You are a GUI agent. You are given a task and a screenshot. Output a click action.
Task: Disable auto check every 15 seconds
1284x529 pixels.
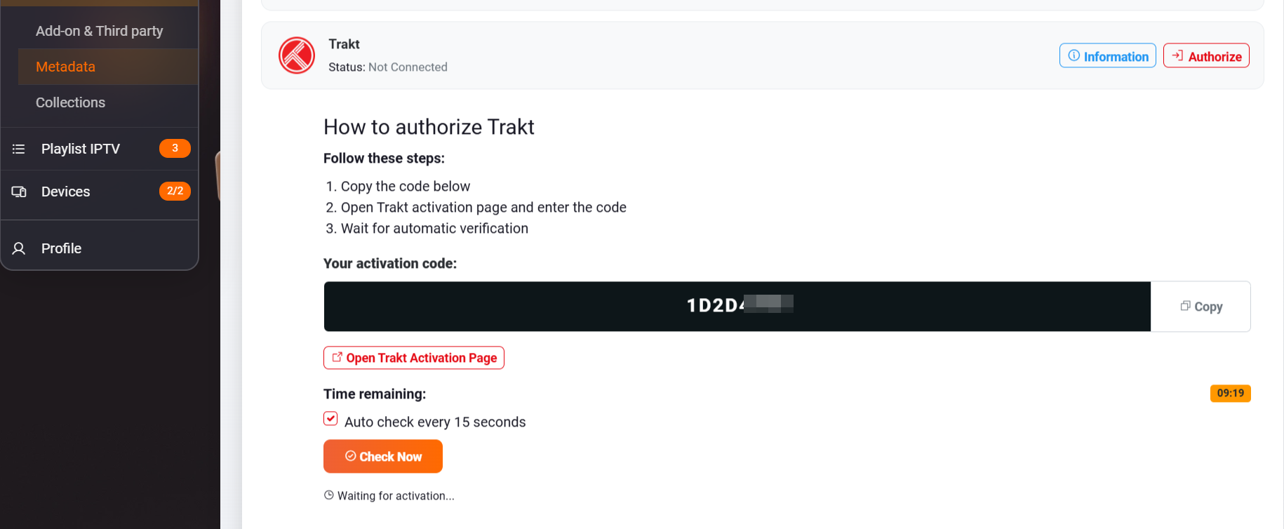pyautogui.click(x=330, y=418)
